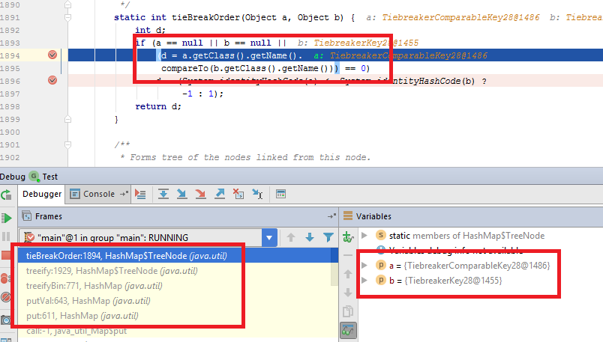
Task: Switch to the Console tab
Action: click(94, 194)
